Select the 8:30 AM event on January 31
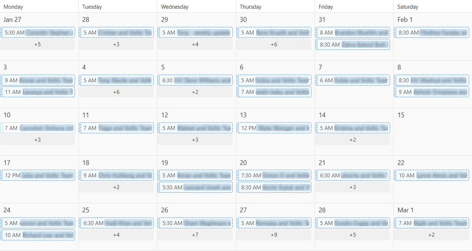Image resolution: width=472 pixels, height=251 pixels. (x=353, y=44)
